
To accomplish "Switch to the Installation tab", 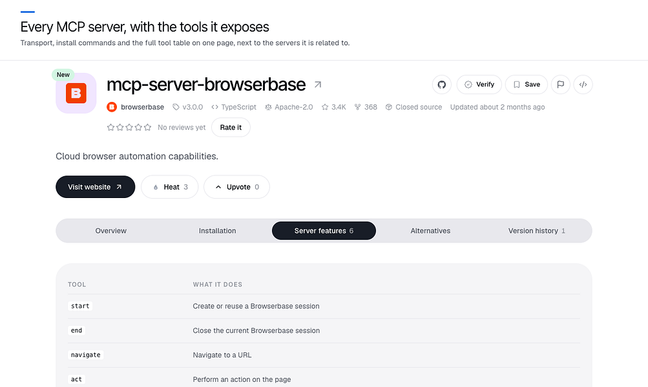I will click(x=217, y=231).
